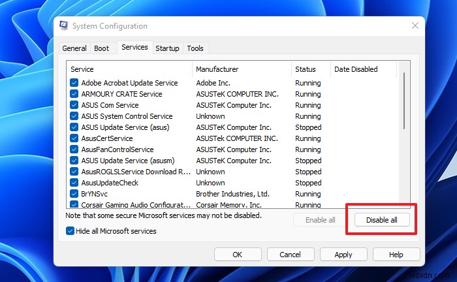Click the Running status of BrYNSvc
This screenshot has height=282, width=457.
coord(307,194)
